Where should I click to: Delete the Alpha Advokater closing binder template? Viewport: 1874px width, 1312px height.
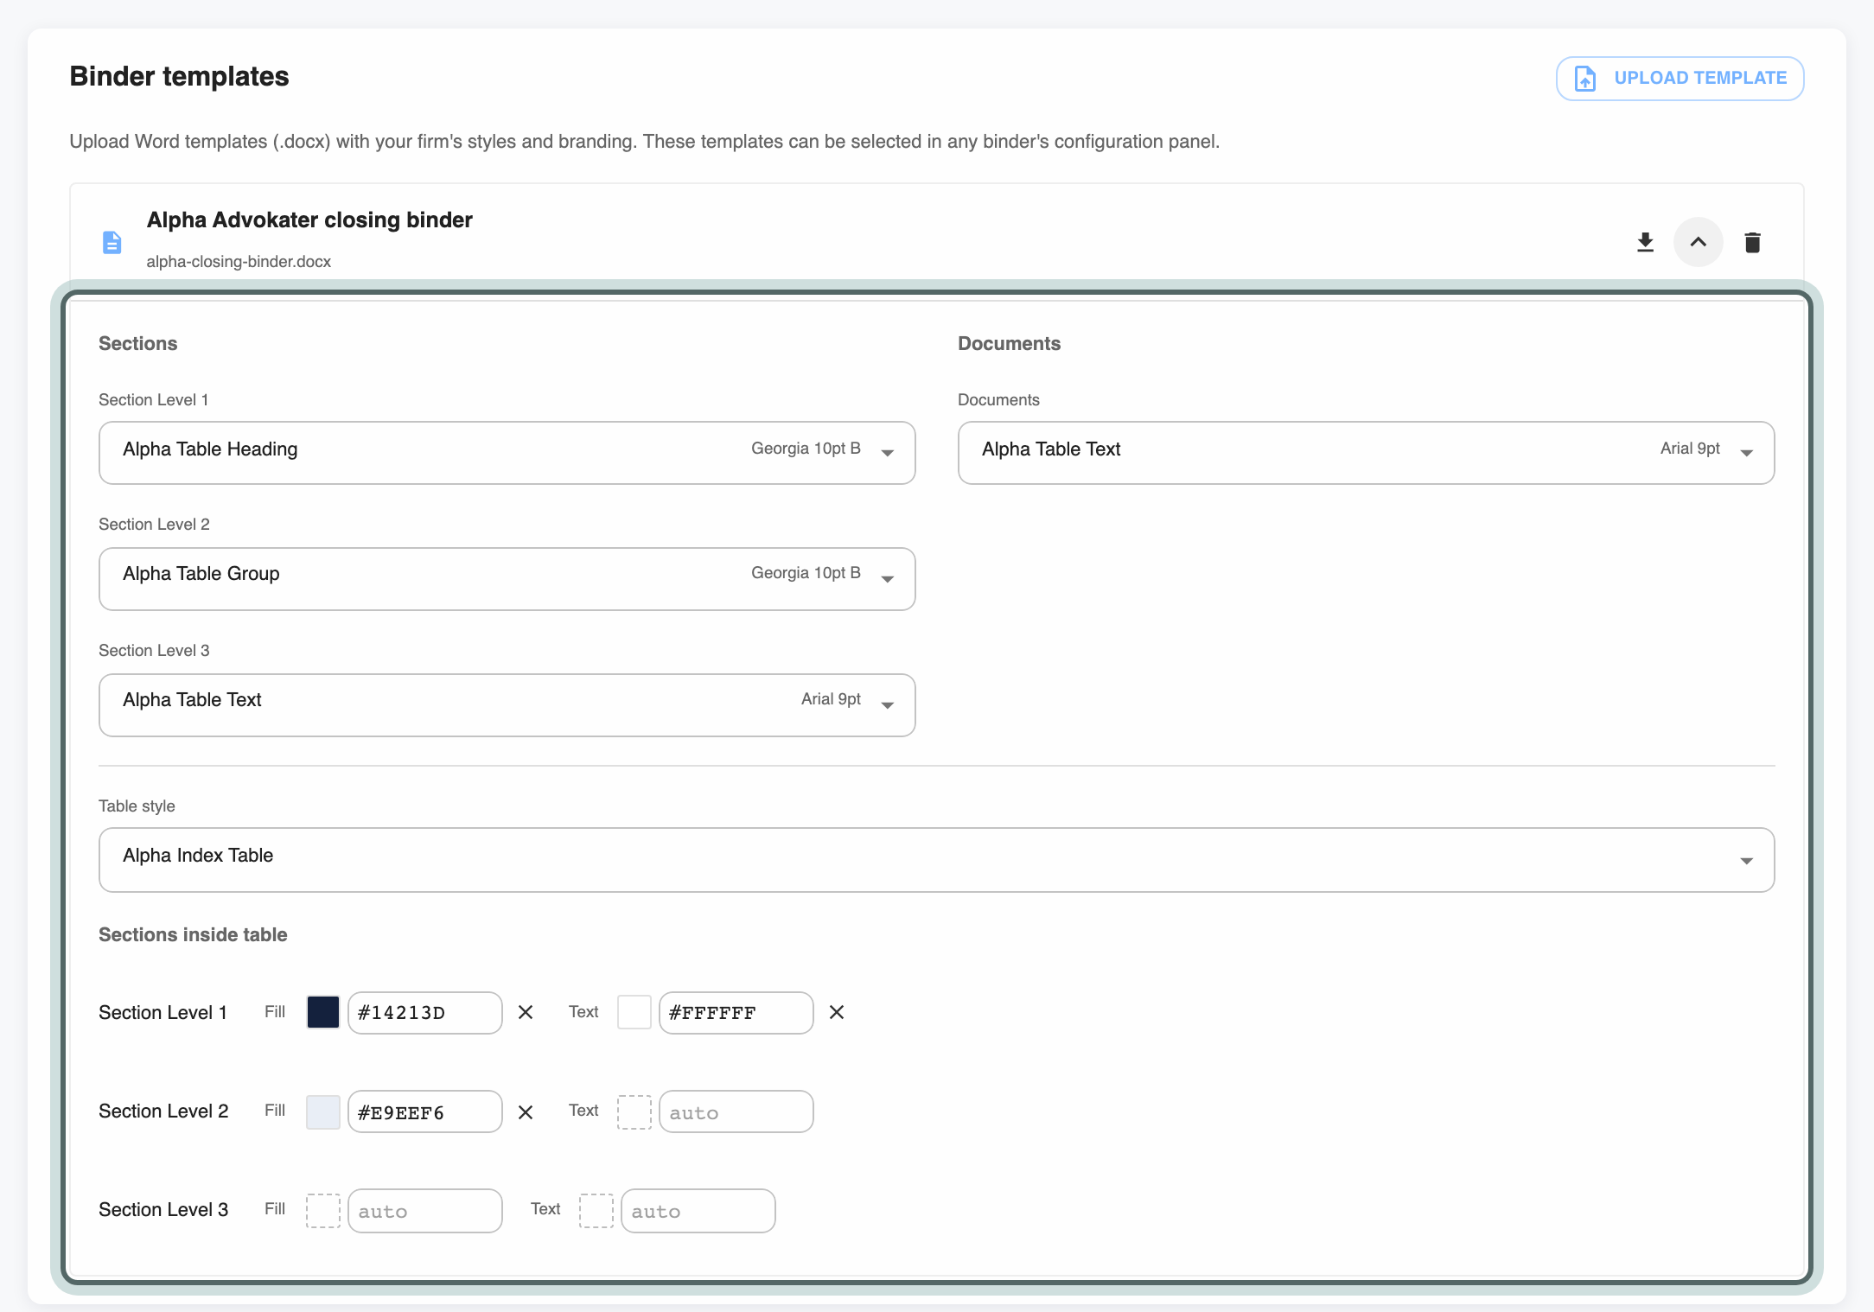1752,243
